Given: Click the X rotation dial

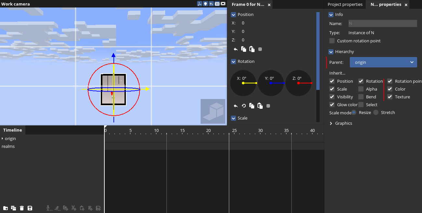Looking at the screenshot, I should (x=243, y=83).
